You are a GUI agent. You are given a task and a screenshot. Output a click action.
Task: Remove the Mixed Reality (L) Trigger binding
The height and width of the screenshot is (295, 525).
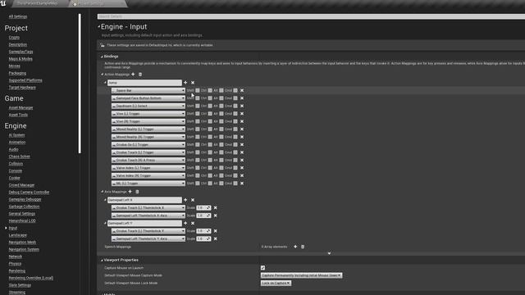click(x=242, y=129)
